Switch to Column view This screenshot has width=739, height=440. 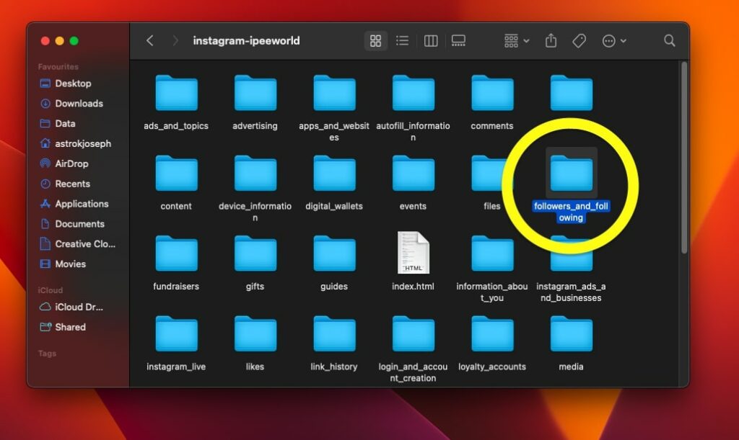pos(430,41)
